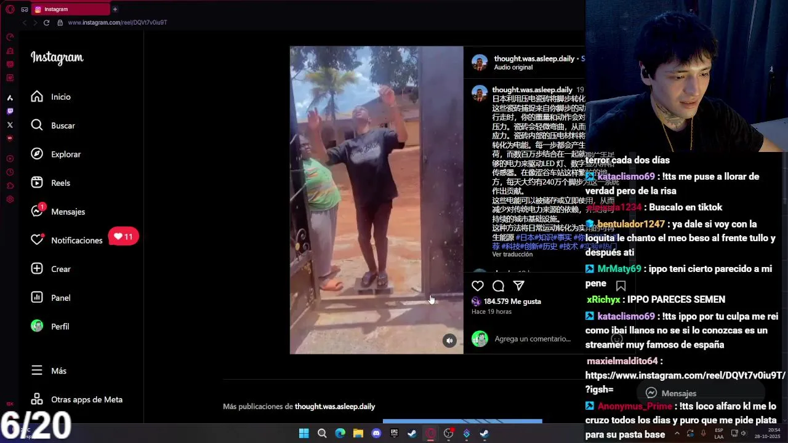Save reel using the bookmark icon

pos(621,285)
